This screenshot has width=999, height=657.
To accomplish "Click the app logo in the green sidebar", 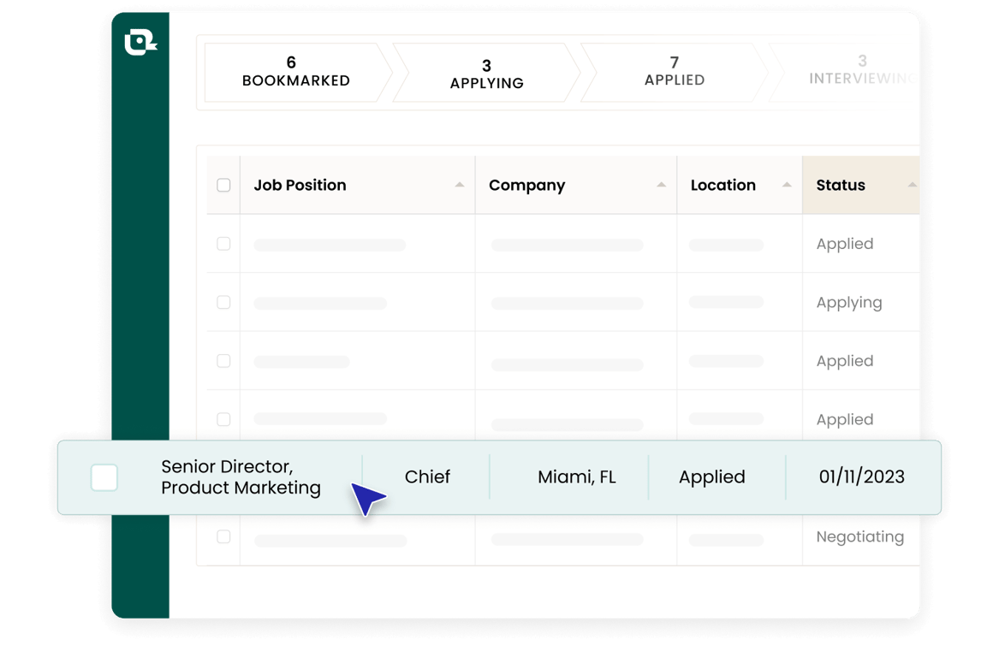I will click(140, 42).
